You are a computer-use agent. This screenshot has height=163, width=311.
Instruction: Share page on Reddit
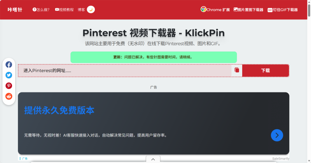(x=9, y=96)
